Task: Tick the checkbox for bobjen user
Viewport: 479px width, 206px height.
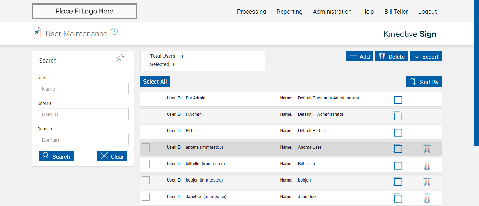Action: coord(146,180)
